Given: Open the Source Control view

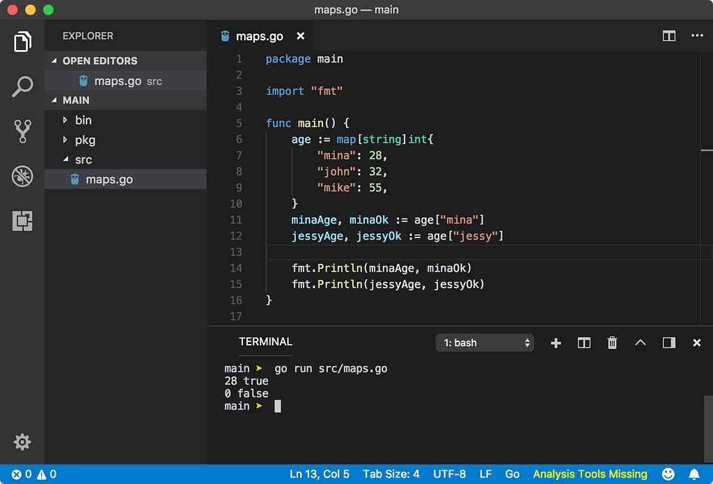Looking at the screenshot, I should point(22,131).
